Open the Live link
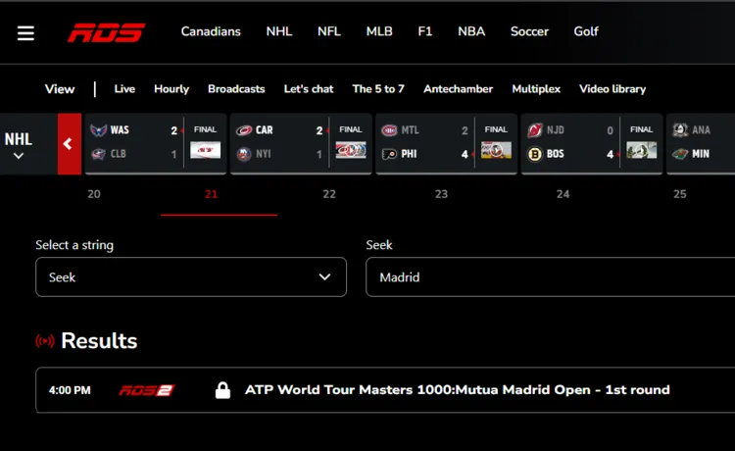The image size is (735, 451). (124, 89)
